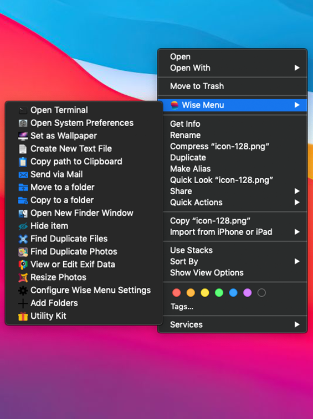Click the Open Terminal label

tap(59, 110)
